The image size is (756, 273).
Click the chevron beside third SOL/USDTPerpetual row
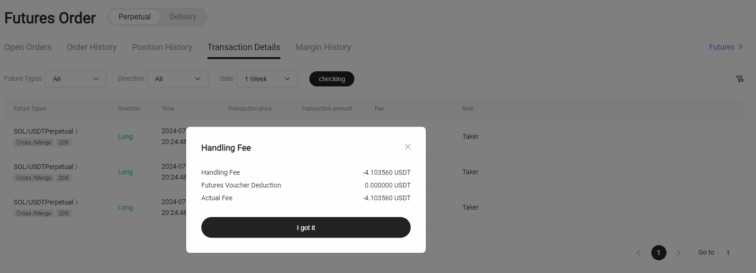(77, 202)
